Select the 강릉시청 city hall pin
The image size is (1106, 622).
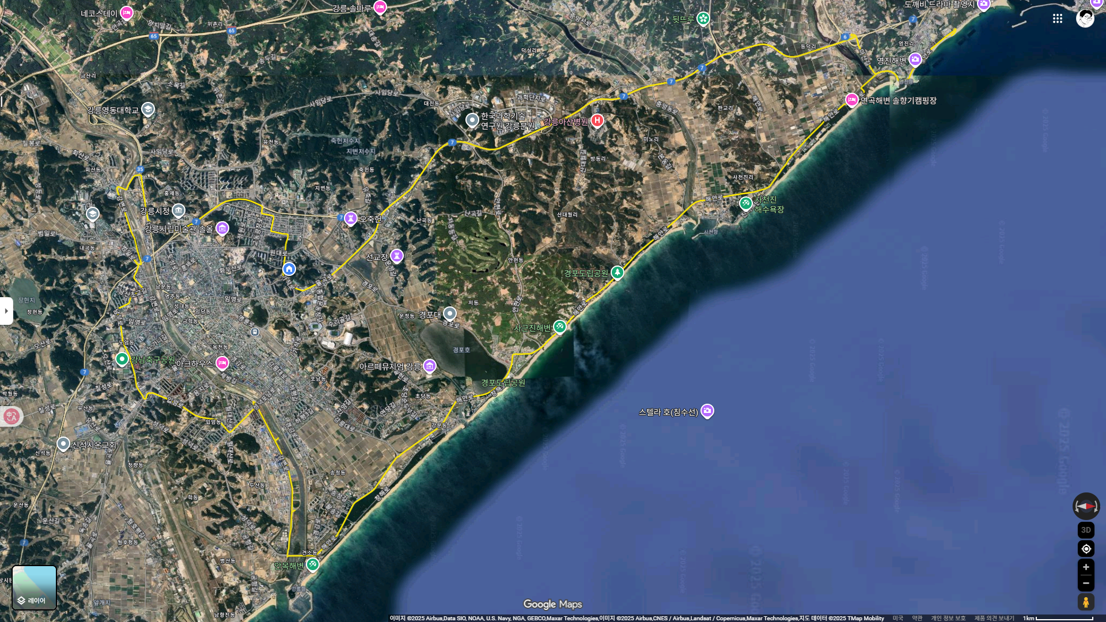click(x=179, y=210)
